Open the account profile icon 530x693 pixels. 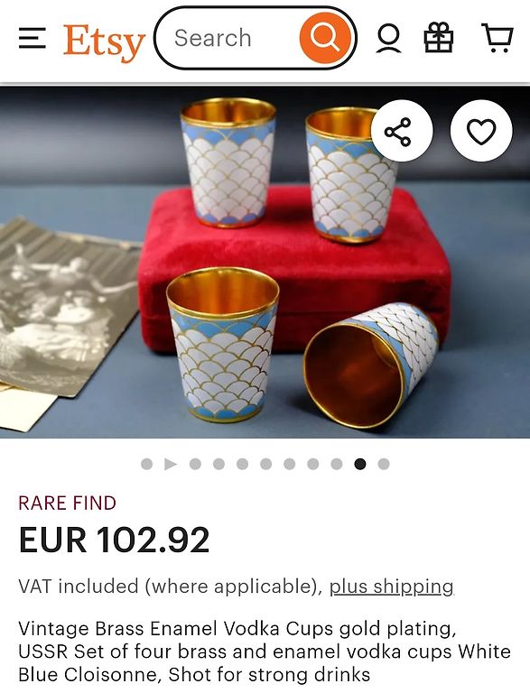coord(388,39)
